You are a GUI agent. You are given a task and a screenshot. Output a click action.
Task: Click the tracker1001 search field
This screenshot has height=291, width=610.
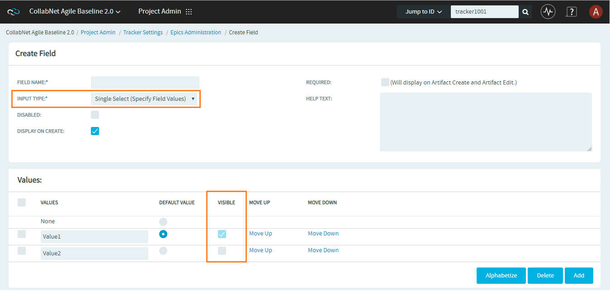coord(485,12)
